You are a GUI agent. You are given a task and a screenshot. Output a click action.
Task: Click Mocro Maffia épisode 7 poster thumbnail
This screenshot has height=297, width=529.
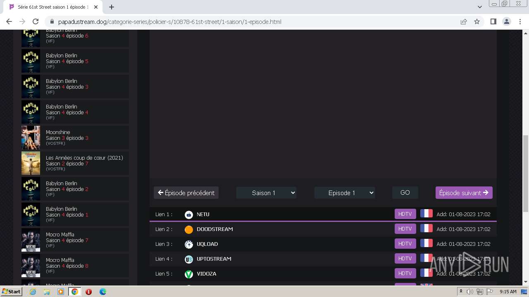[31, 240]
